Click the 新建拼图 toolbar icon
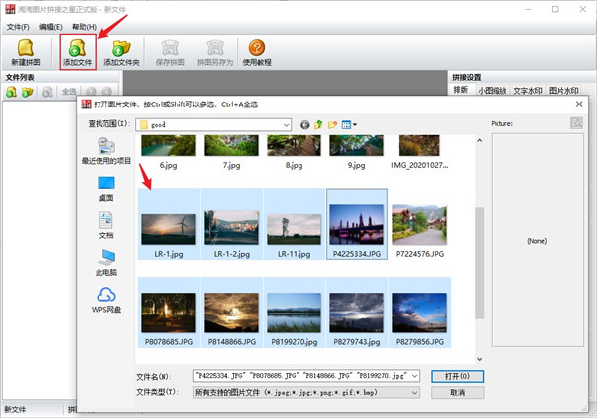Screen dimensions: 597x418 27,53
